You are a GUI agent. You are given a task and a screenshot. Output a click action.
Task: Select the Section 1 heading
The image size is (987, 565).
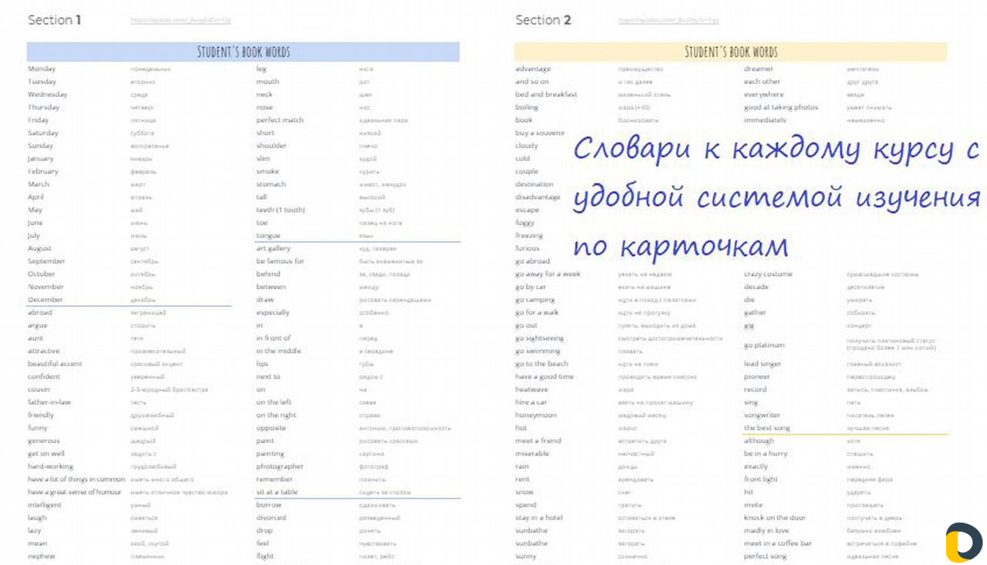(x=54, y=19)
